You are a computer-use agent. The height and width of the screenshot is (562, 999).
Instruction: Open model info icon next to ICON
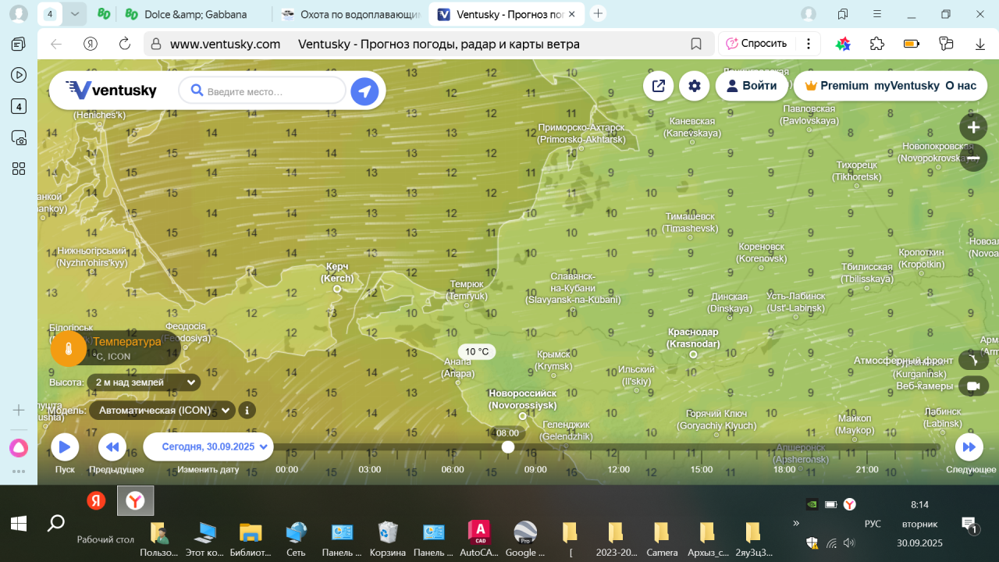tap(247, 410)
